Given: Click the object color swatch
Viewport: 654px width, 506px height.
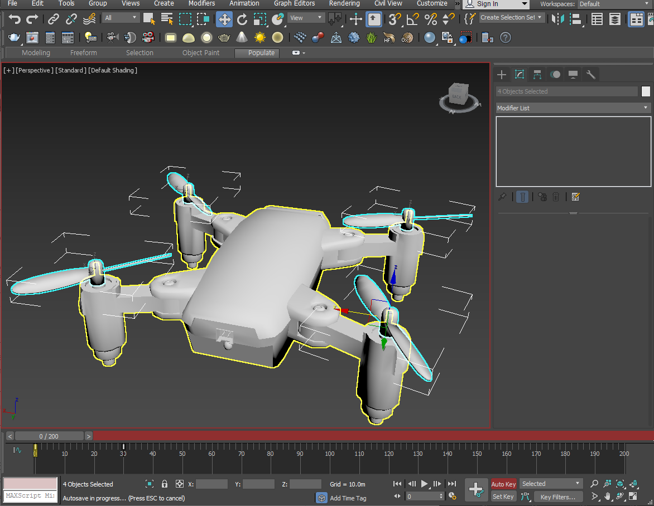Looking at the screenshot, I should tap(646, 91).
